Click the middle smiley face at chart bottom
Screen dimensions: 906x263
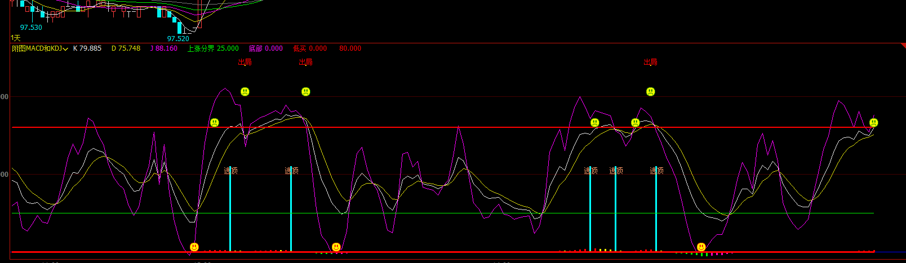pyautogui.click(x=336, y=247)
